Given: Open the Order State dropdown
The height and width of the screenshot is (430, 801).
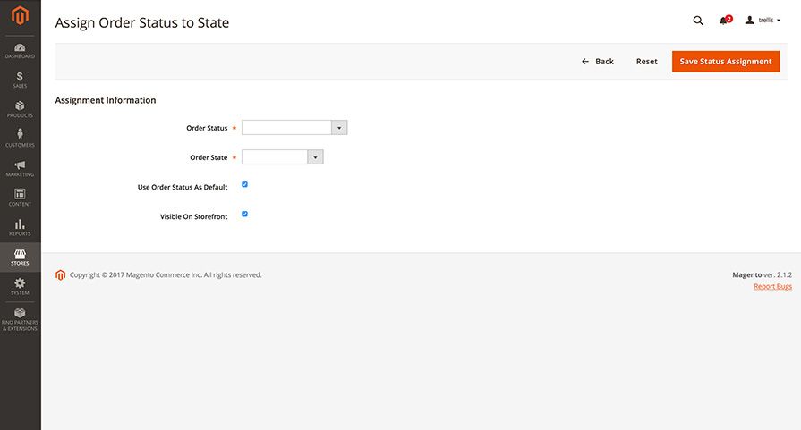Looking at the screenshot, I should (283, 157).
